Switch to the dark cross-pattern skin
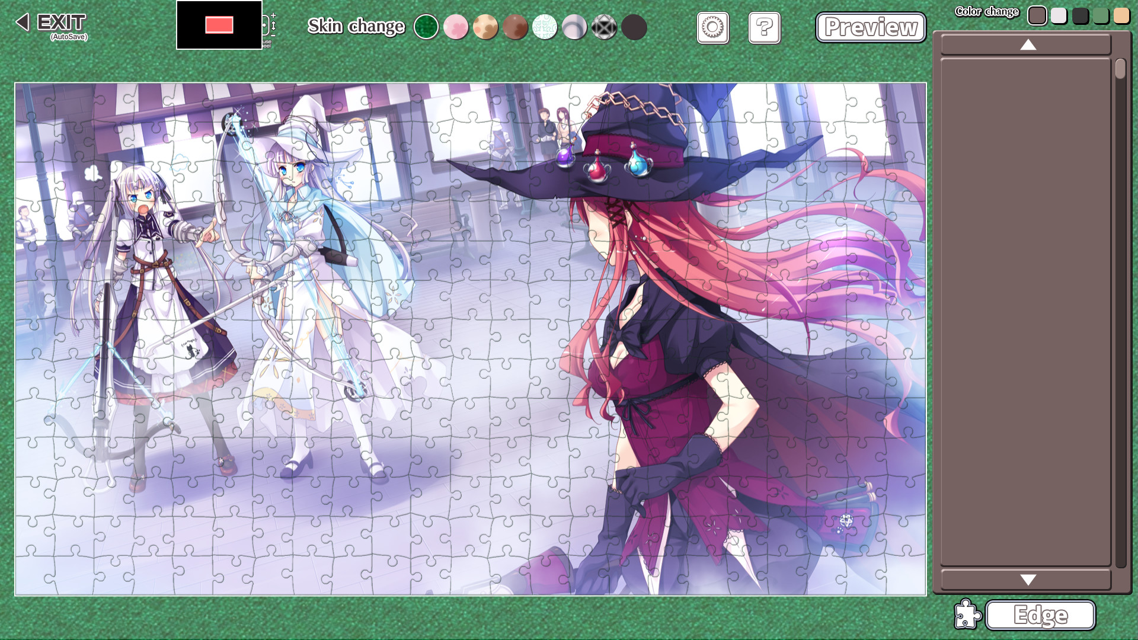 (x=604, y=27)
